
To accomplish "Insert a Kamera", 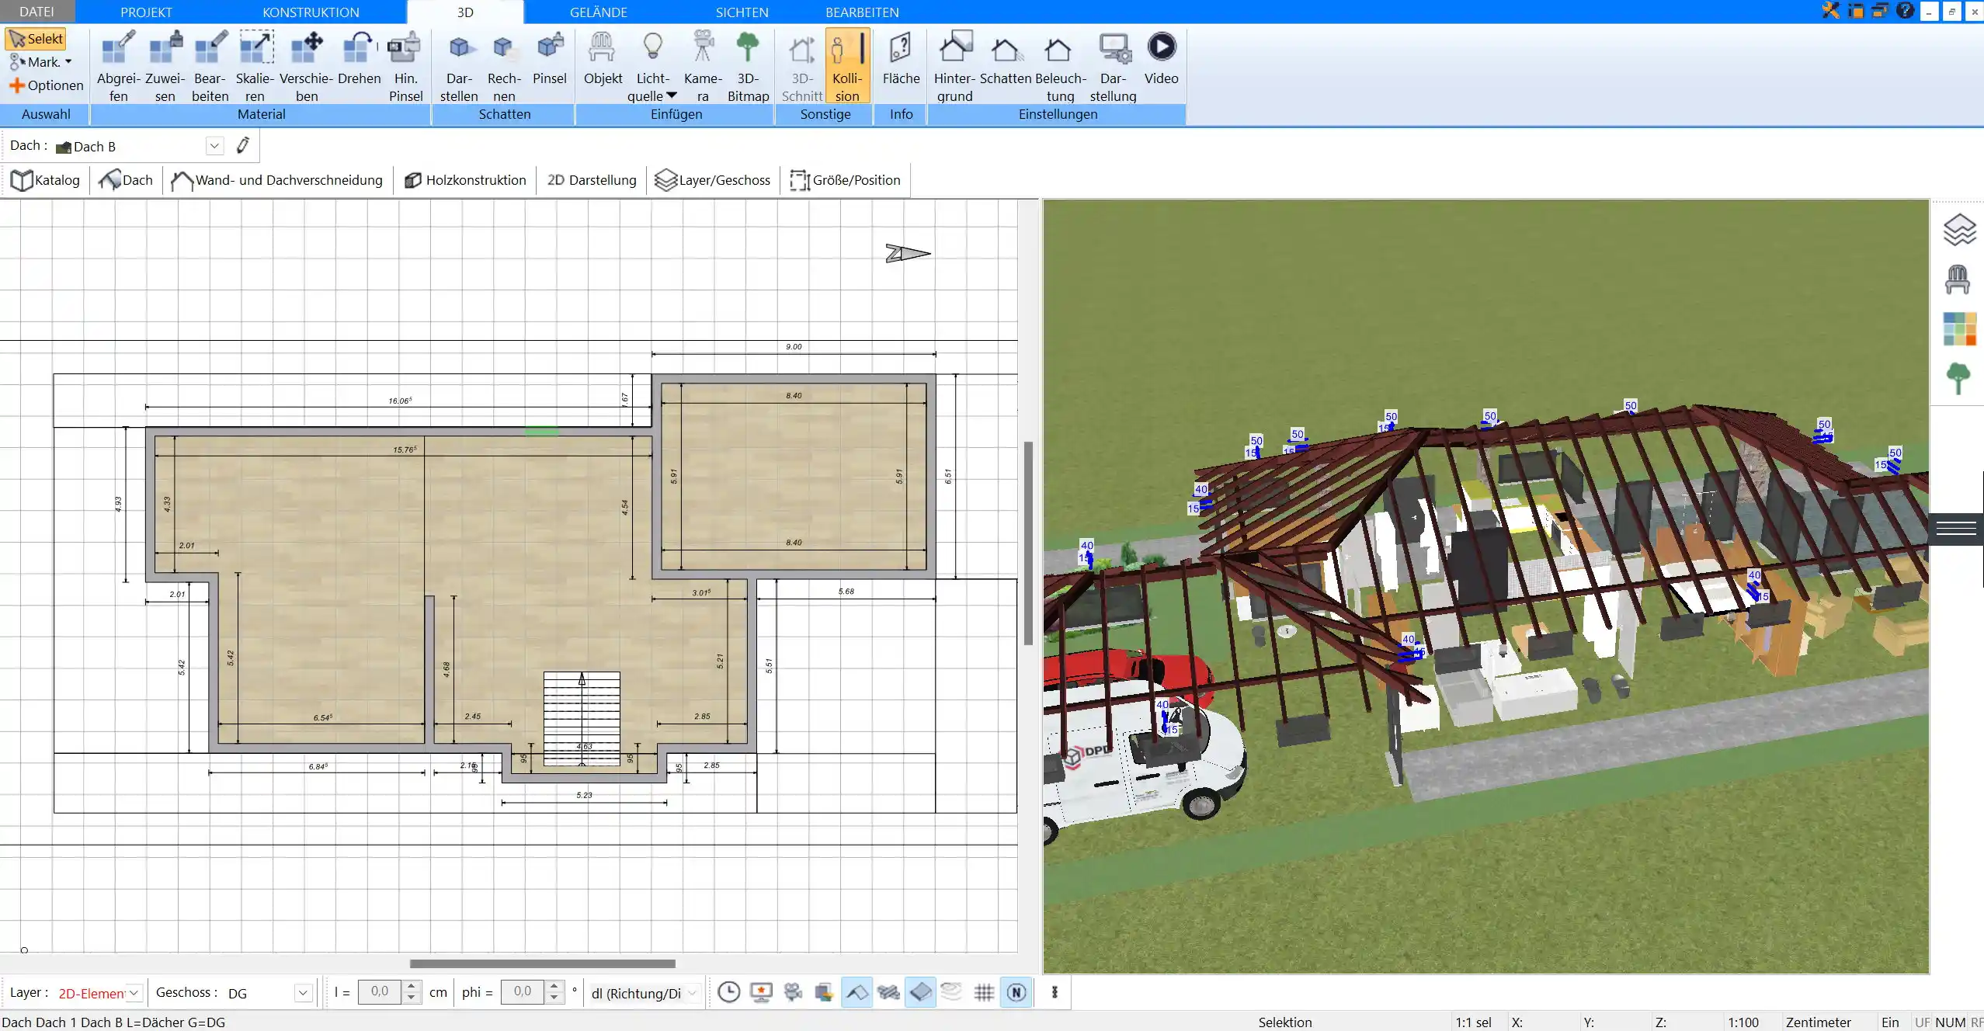I will pos(703,66).
